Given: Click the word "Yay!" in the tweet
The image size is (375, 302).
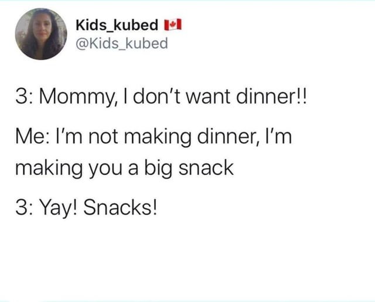Looking at the screenshot, I should [x=60, y=208].
